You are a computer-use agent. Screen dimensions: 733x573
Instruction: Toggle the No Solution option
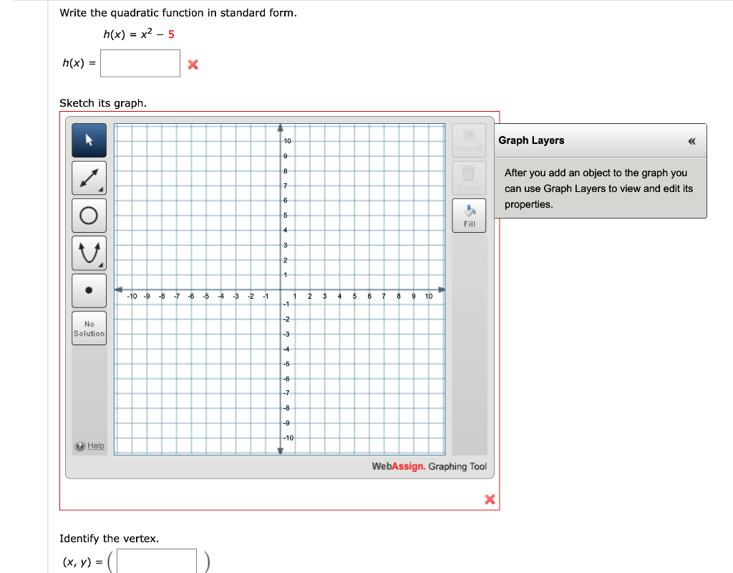click(x=89, y=328)
